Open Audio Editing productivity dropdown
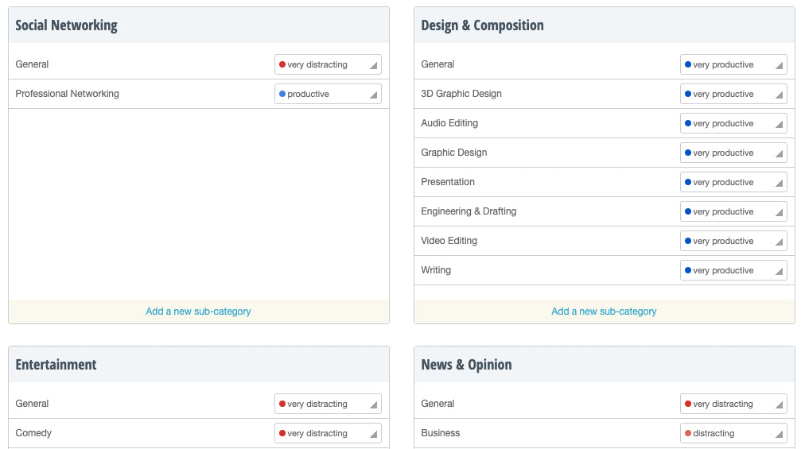Image resolution: width=801 pixels, height=449 pixels. [733, 123]
